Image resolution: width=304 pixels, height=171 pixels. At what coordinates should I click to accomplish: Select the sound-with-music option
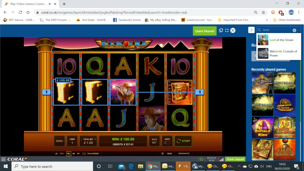point(69,154)
